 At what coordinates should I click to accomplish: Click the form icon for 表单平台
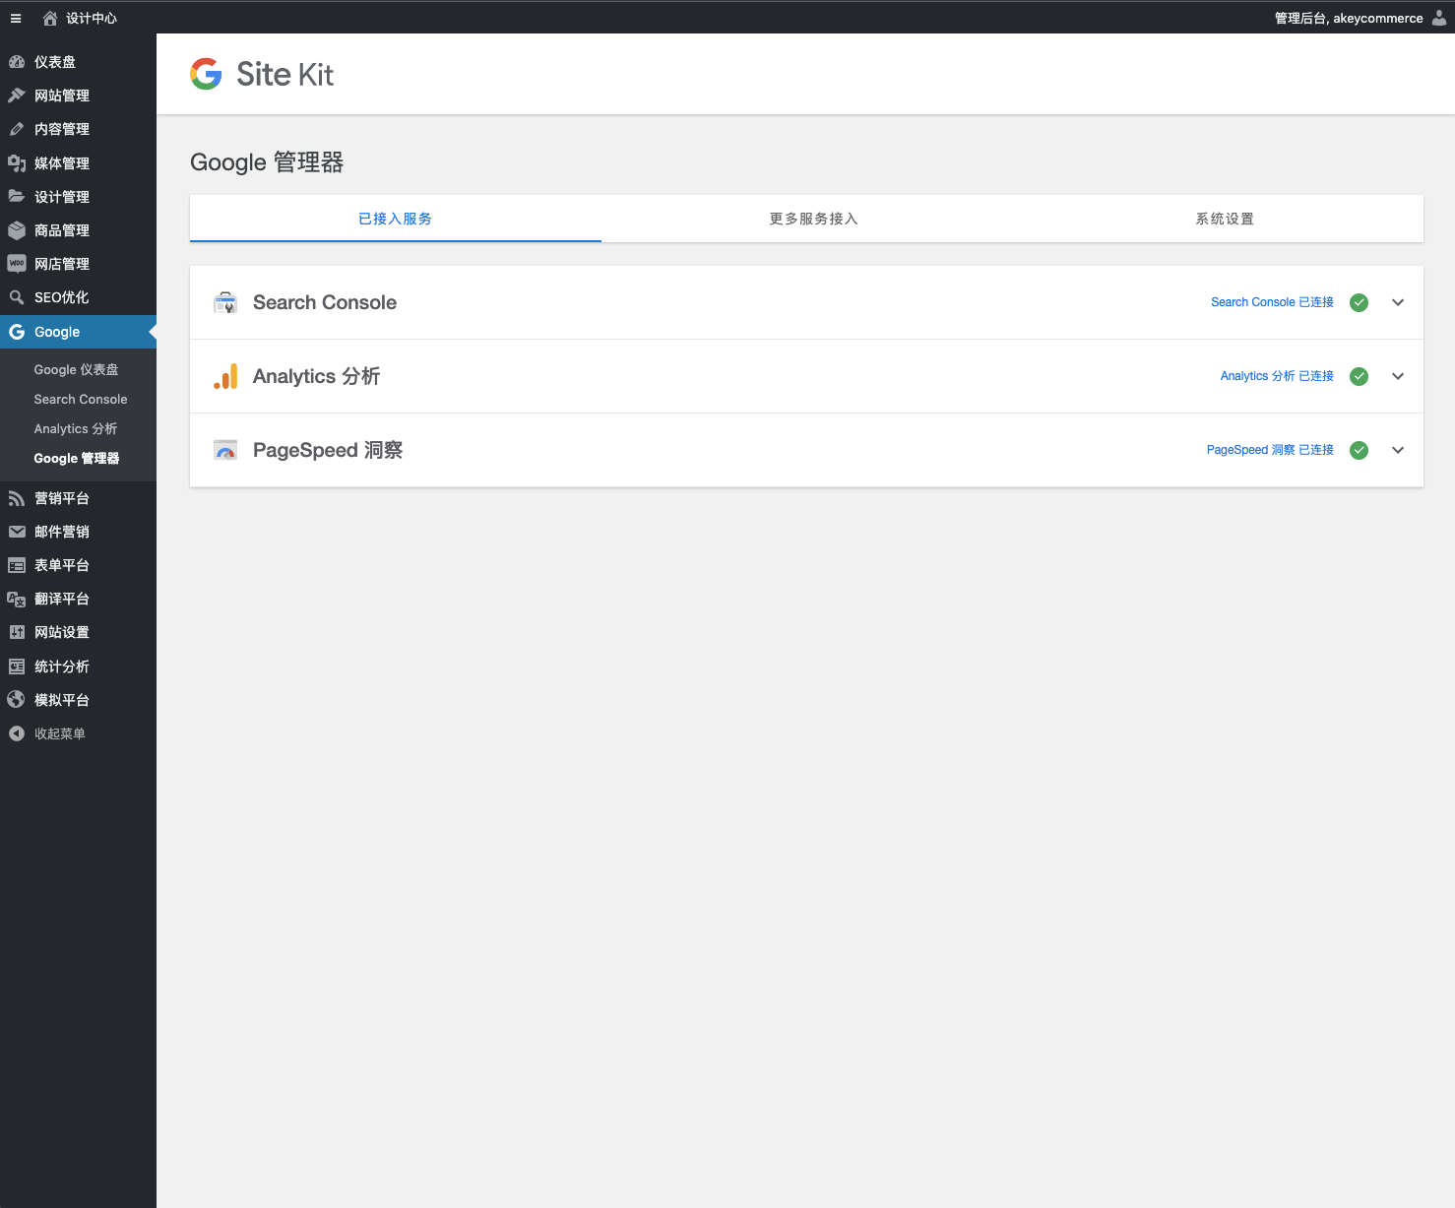point(17,565)
